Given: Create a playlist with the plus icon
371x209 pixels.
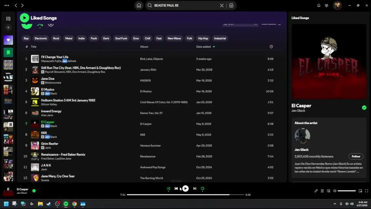Looking at the screenshot, I should pos(8,28).
